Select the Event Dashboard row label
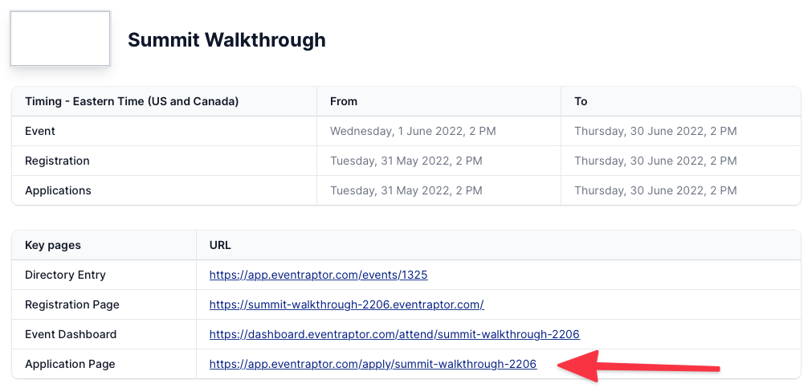Screen dimensions: 812x392 71,334
